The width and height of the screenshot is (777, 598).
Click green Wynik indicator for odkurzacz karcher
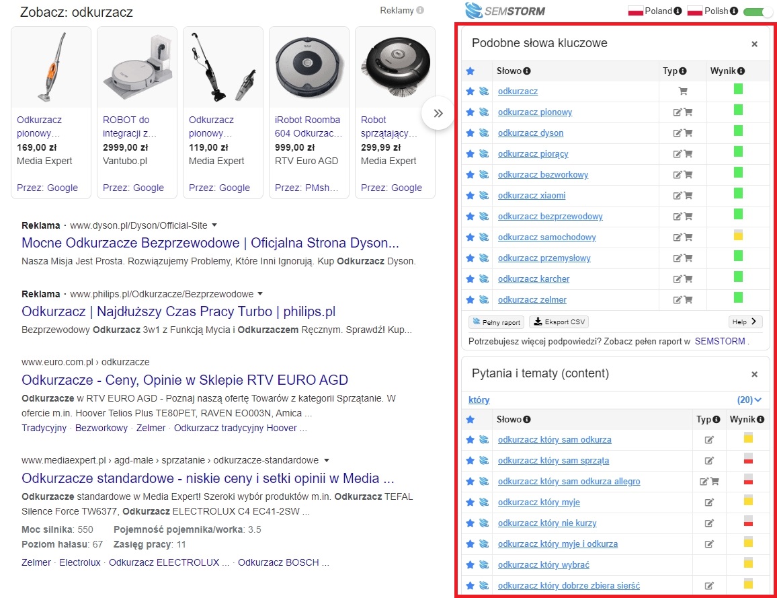738,276
